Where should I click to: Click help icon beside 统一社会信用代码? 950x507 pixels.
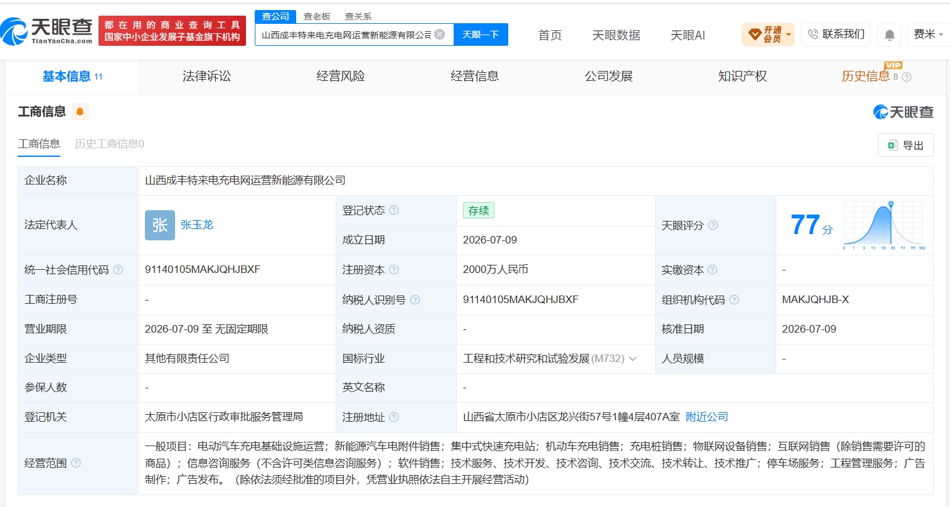click(117, 270)
